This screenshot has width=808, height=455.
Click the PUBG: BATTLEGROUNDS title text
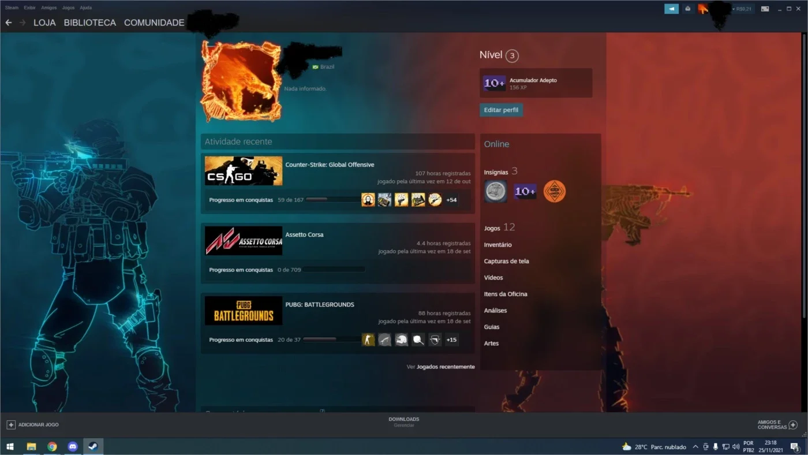tap(320, 304)
